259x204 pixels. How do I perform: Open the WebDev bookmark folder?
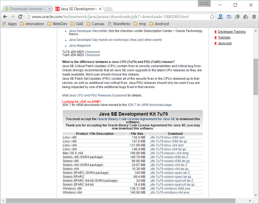pyautogui.click(x=57, y=24)
